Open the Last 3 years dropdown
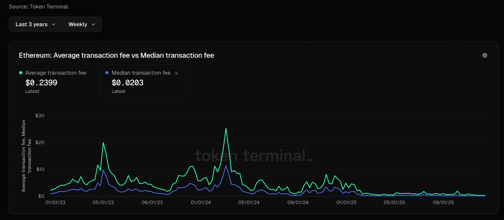The width and height of the screenshot is (504, 220). tap(35, 24)
